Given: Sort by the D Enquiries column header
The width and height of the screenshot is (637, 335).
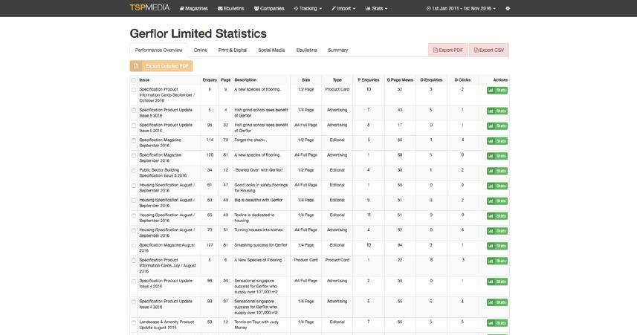Looking at the screenshot, I should point(431,80).
